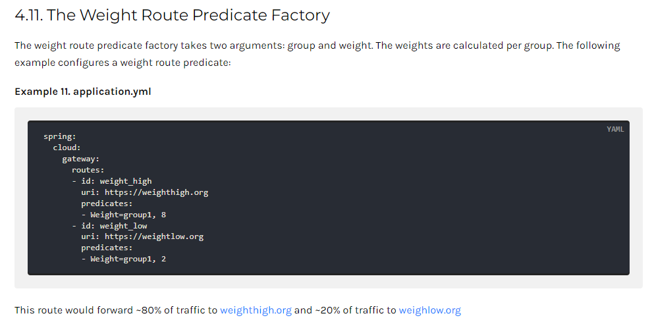
Task: Click the cloud: key in code block
Action: click(x=67, y=148)
